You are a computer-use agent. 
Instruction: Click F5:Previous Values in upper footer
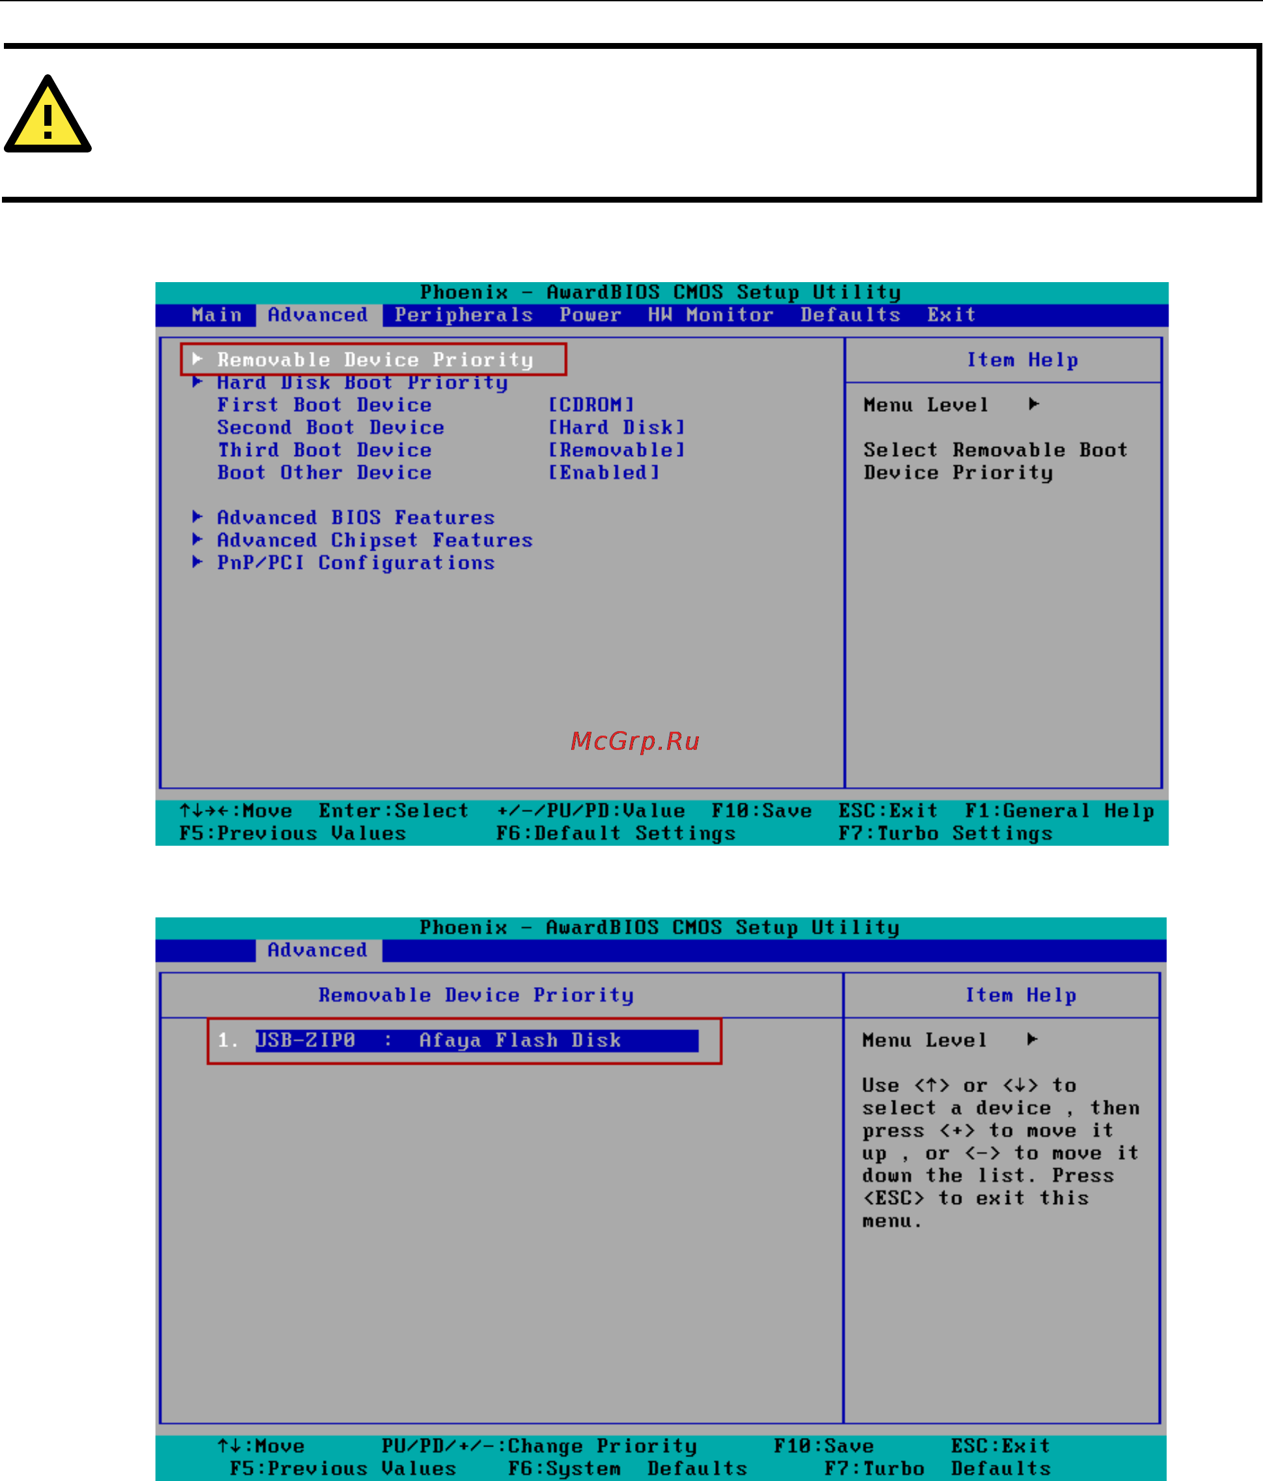coord(293,833)
